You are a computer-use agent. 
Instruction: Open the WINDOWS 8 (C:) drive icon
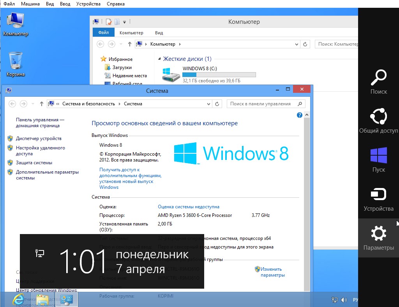point(171,75)
